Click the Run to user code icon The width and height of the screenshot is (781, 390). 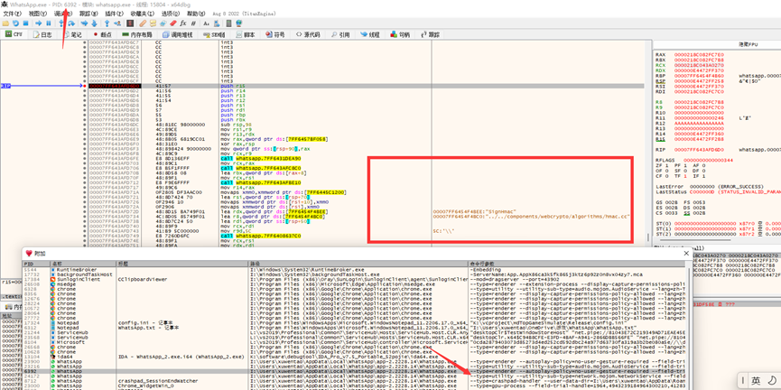pos(117,23)
